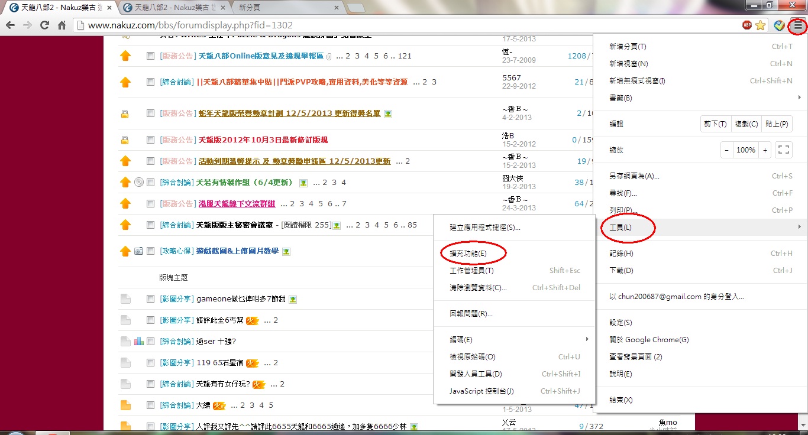The height and width of the screenshot is (435, 808).
Task: Click the Chrome hamburger menu icon
Action: coord(798,25)
